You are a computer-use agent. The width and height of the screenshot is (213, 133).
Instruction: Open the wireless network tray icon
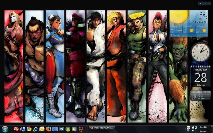[193, 127]
